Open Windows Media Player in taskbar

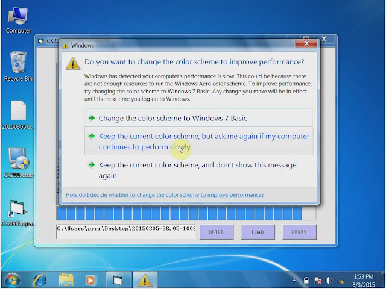coord(90,280)
